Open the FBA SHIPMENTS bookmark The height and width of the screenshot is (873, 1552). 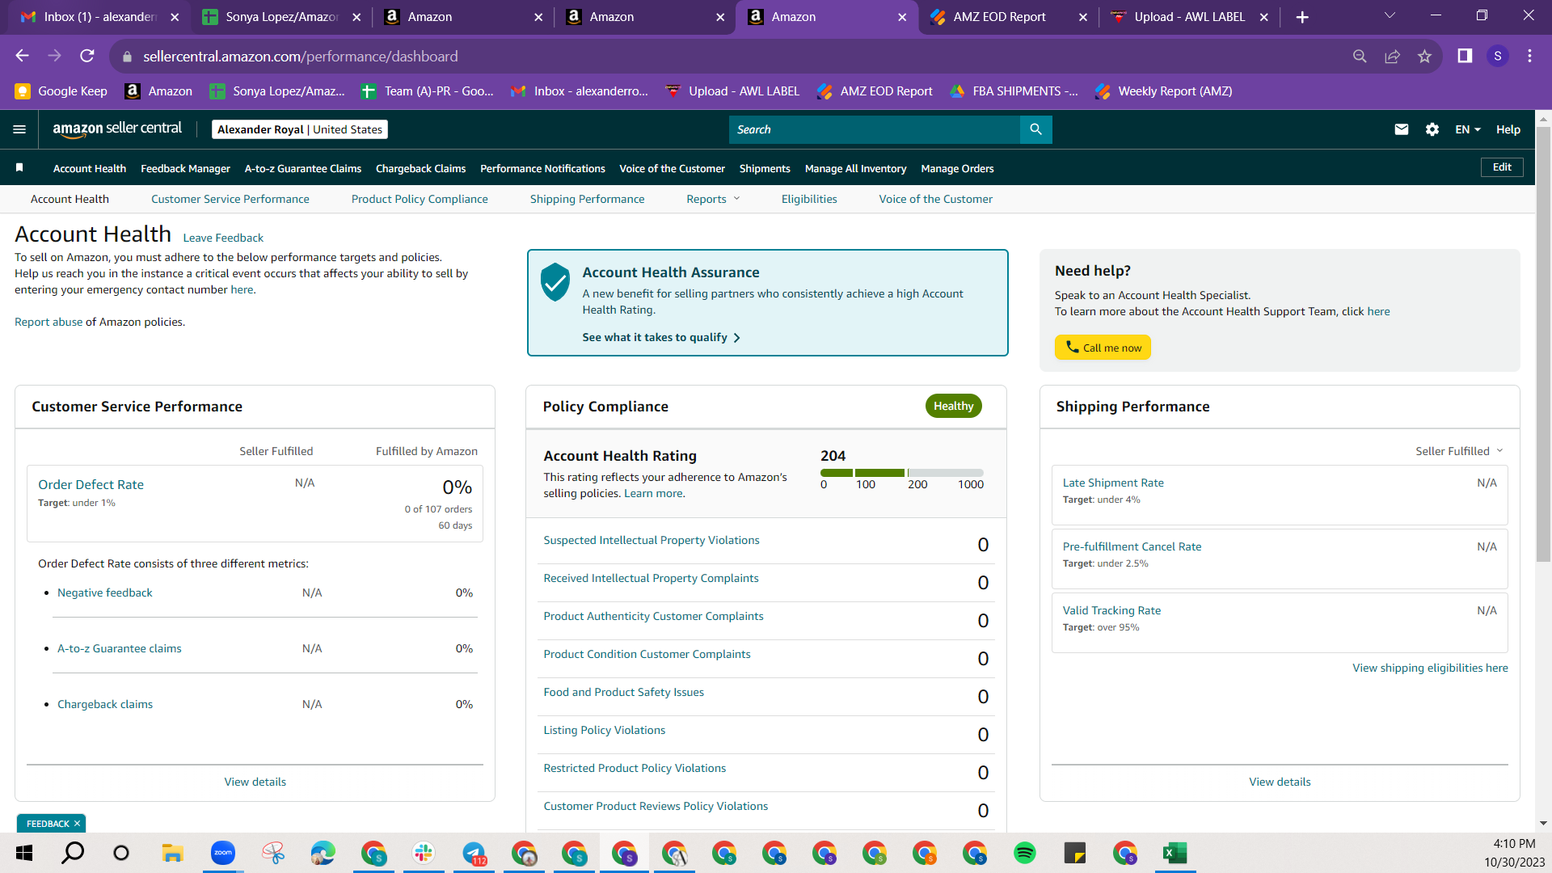[1014, 91]
